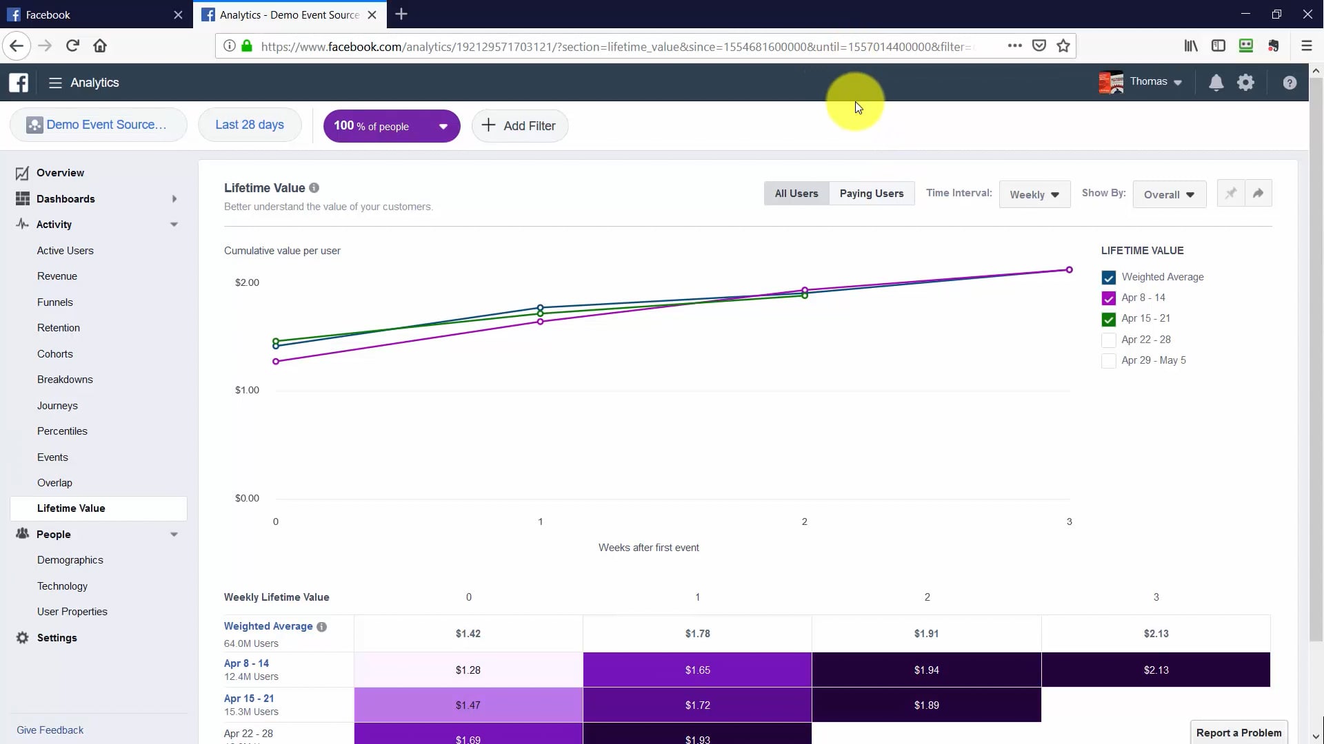The image size is (1324, 744).
Task: Uncheck the Apr 8 - 14 series
Action: point(1108,298)
